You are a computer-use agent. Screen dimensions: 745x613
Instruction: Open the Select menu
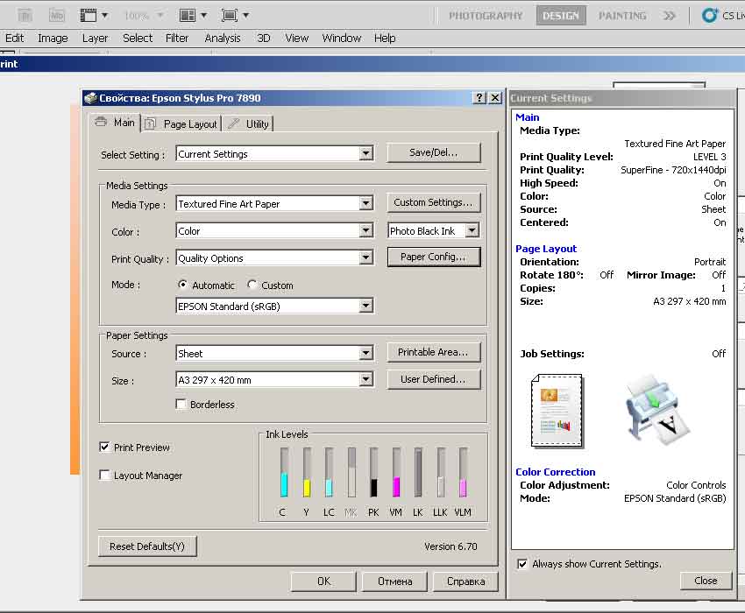138,38
